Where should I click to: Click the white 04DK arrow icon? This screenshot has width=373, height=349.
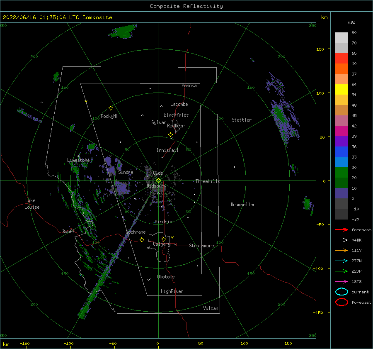click(342, 240)
